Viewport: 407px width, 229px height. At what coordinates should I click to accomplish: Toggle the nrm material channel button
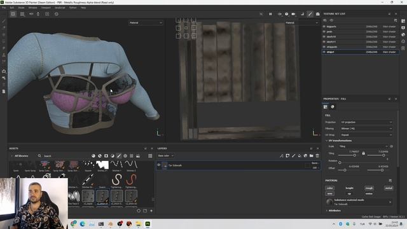tap(329, 193)
